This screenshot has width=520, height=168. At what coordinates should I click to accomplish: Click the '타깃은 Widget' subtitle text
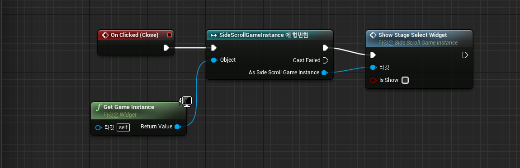coord(120,115)
